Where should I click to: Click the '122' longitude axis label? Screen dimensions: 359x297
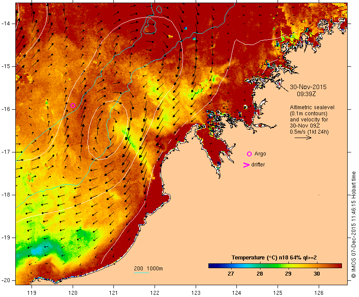(155, 293)
